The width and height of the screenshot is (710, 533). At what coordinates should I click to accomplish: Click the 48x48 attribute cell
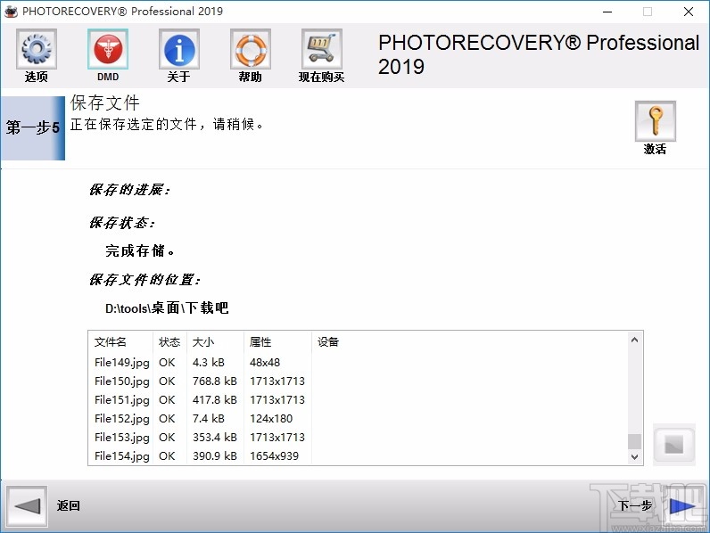(265, 363)
